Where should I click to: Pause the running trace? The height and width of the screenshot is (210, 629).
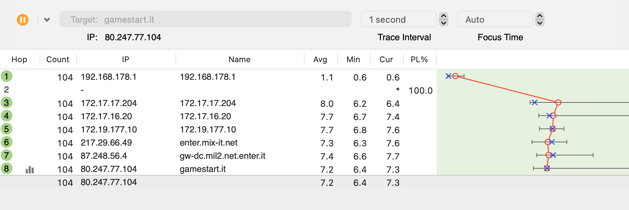[x=23, y=20]
